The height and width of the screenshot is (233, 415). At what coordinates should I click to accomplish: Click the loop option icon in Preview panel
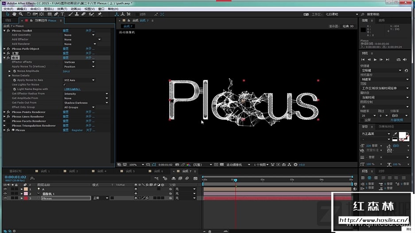pyautogui.click(x=398, y=60)
